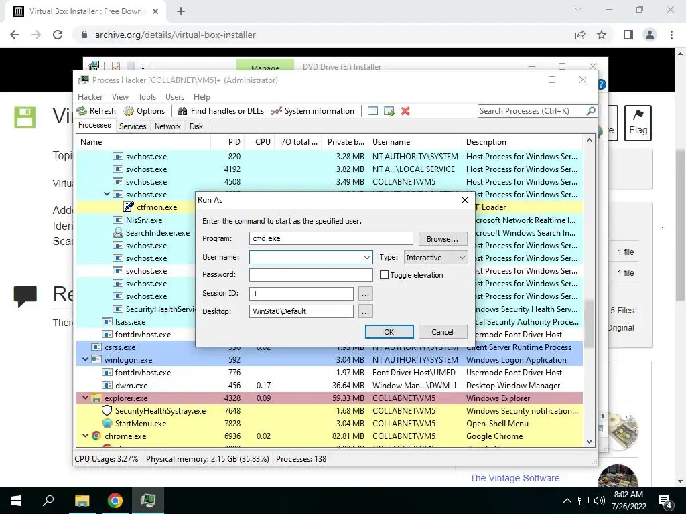This screenshot has height=514, width=686.
Task: Click ellipsis button next to Desktop
Action: click(365, 311)
